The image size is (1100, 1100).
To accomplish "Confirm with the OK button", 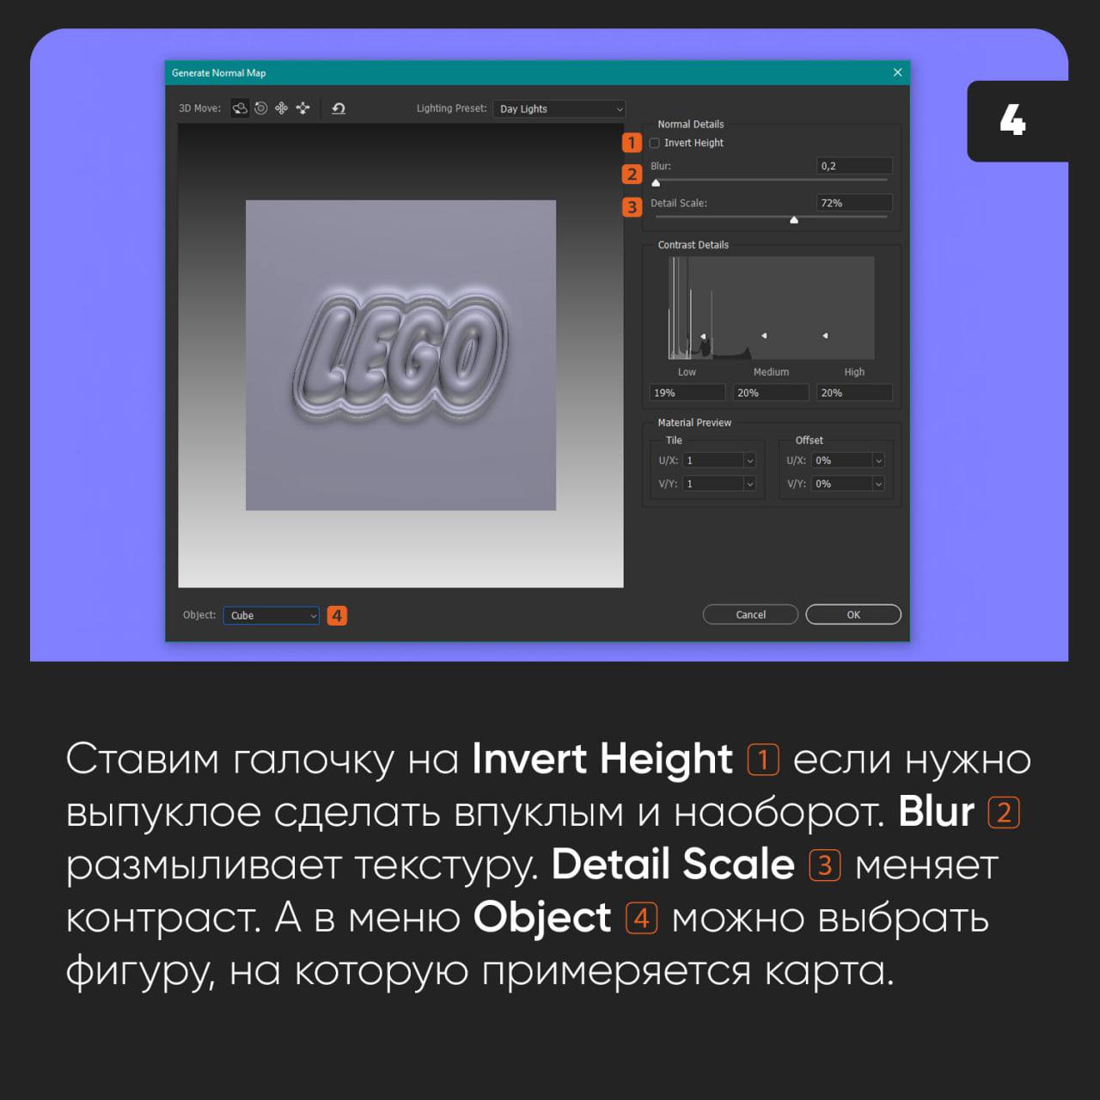I will (x=853, y=614).
